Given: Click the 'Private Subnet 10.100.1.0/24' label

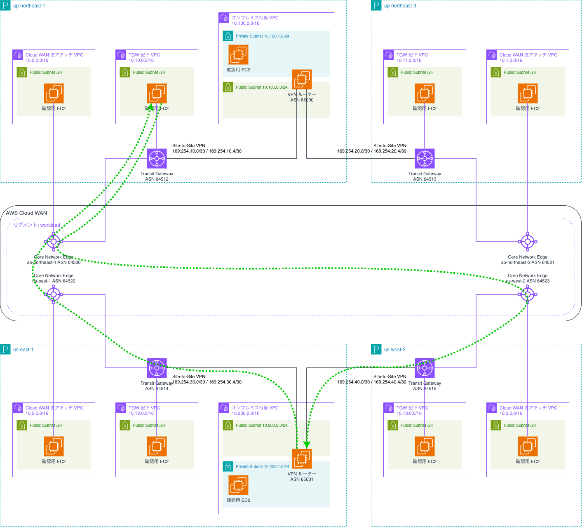Looking at the screenshot, I should pyautogui.click(x=263, y=36).
